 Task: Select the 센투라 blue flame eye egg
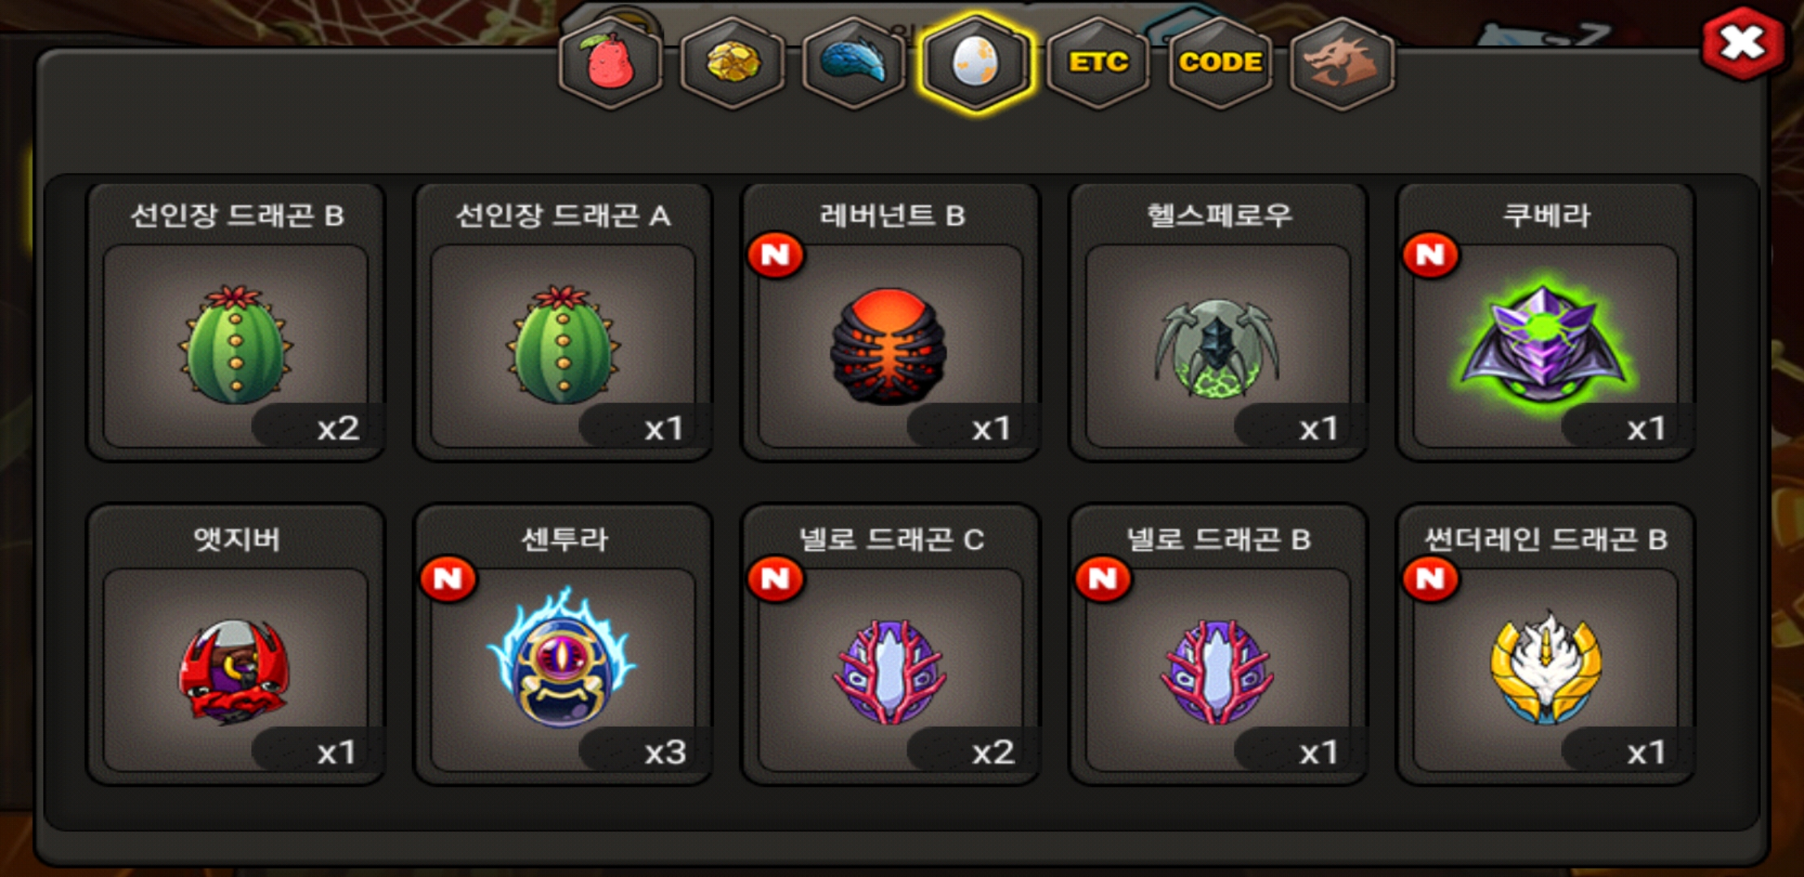pos(563,645)
